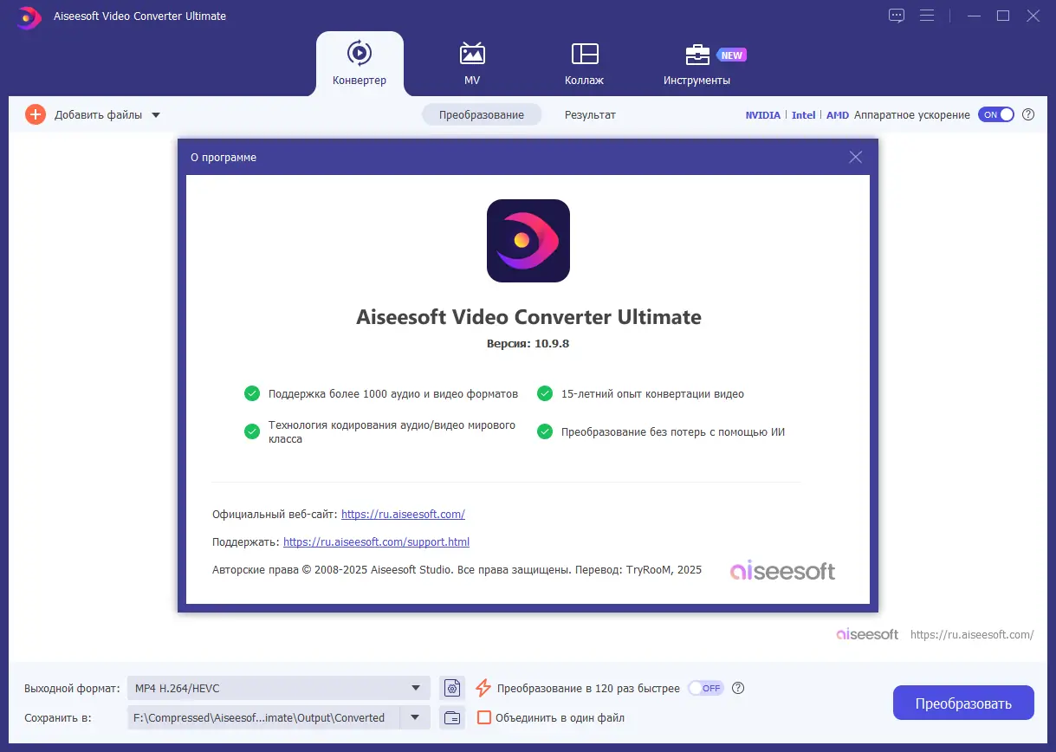Click the NVIDIA label
The image size is (1056, 752).
coord(763,114)
